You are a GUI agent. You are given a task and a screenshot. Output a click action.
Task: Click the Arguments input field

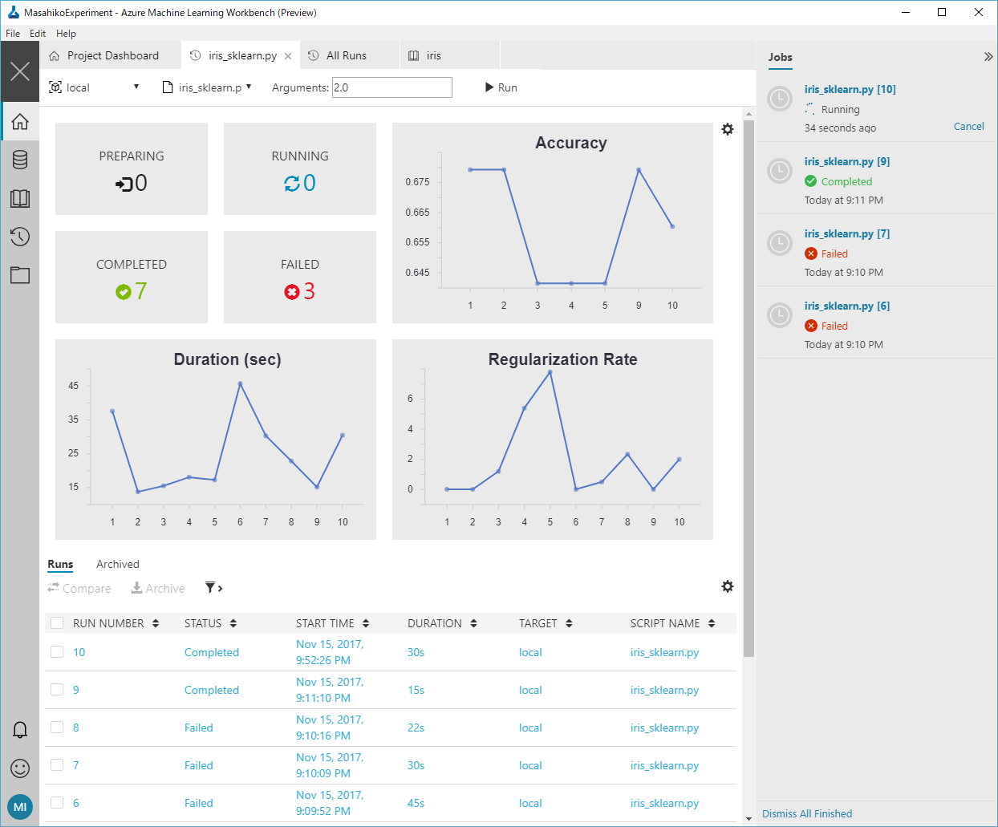click(x=391, y=87)
